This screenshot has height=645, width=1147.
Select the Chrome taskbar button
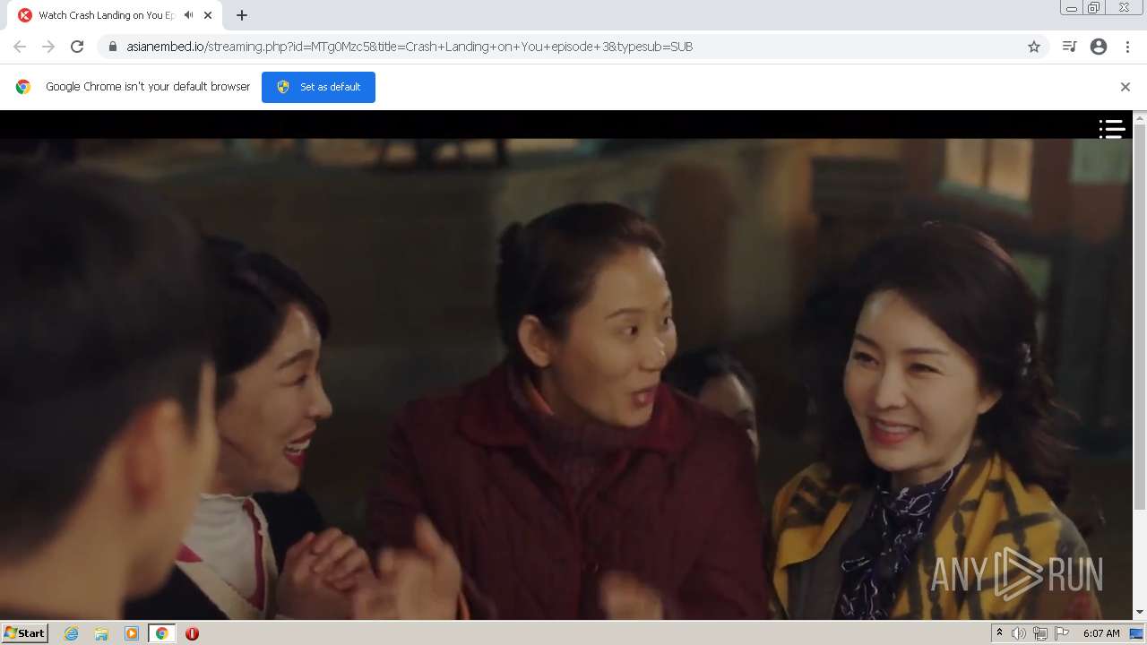pos(161,633)
